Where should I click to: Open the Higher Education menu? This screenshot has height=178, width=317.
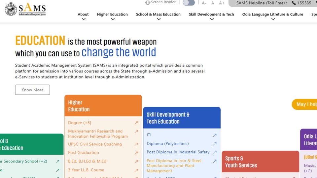coord(112,14)
